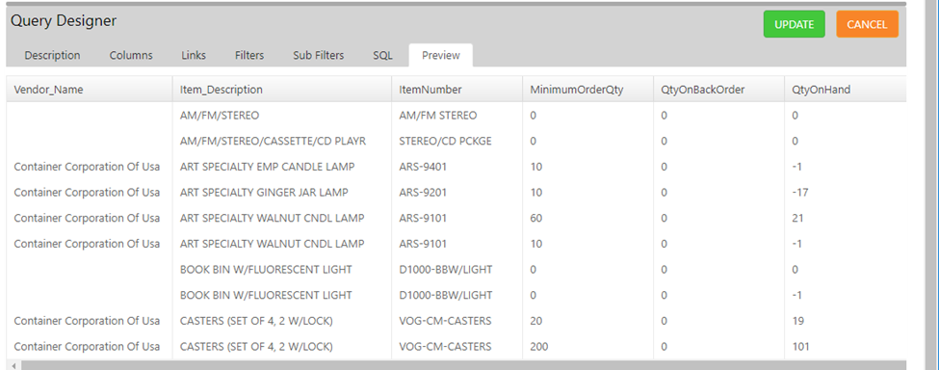Click the Item_Description column header
The height and width of the screenshot is (370, 939).
[x=282, y=90]
